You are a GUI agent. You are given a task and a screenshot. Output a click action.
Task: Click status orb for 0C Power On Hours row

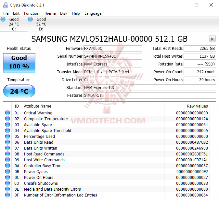point(7,177)
